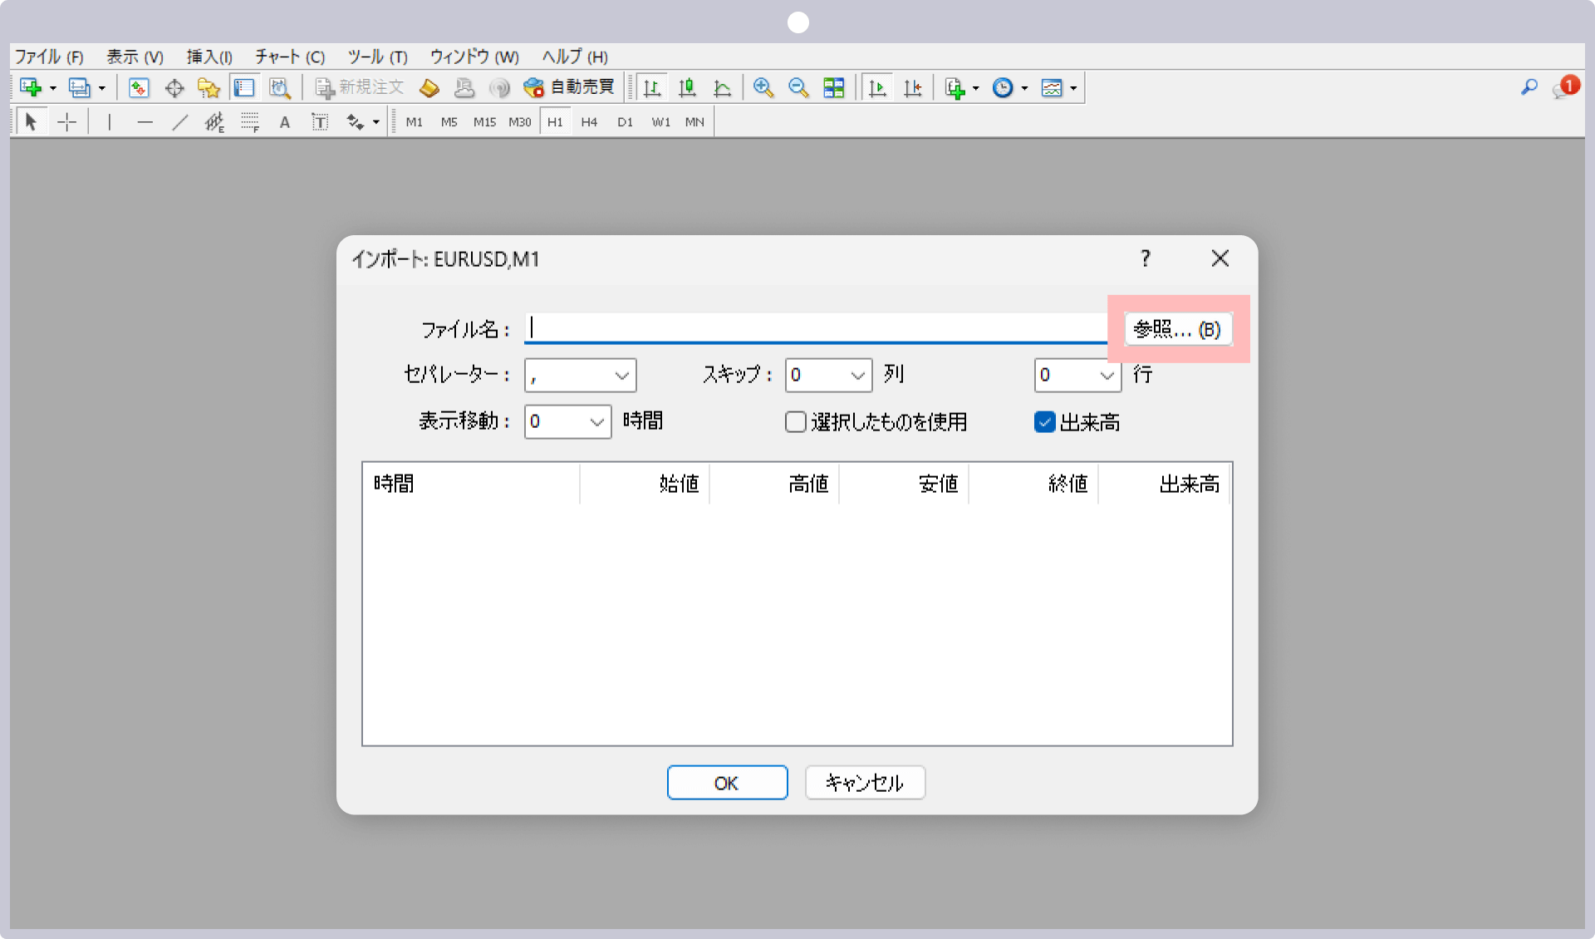Click the Zoom In magnifier icon
This screenshot has height=939, width=1595.
click(x=763, y=87)
